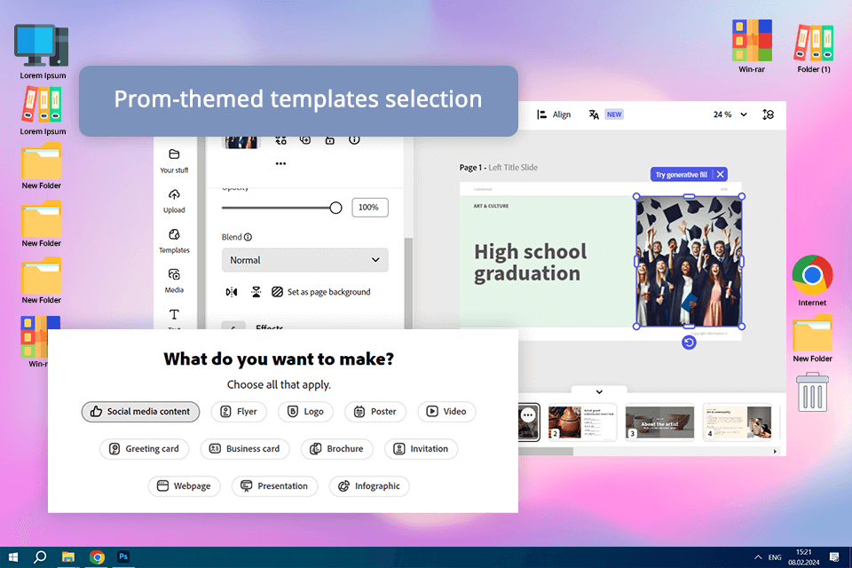Open the Internet Chrome desktop shortcut
852x568 pixels.
(x=812, y=280)
